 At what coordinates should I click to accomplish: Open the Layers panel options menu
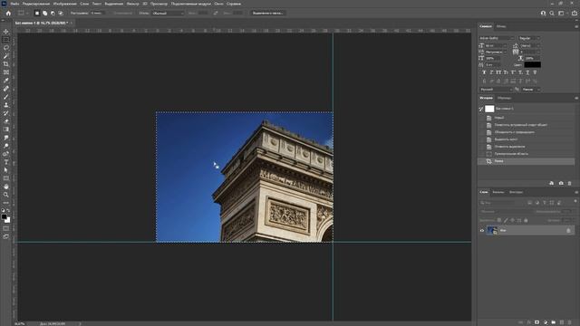click(x=576, y=193)
